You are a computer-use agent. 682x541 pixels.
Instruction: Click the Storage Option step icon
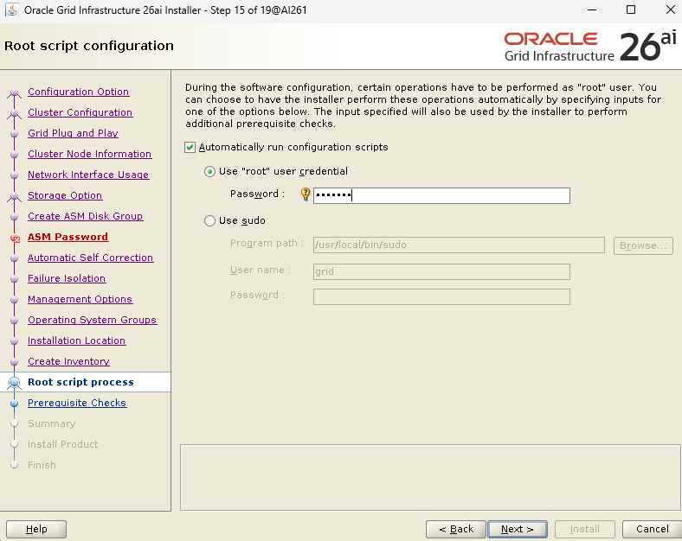pos(14,196)
